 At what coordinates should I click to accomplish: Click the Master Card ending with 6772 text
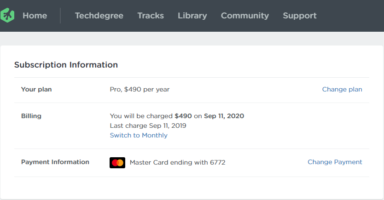tap(177, 162)
